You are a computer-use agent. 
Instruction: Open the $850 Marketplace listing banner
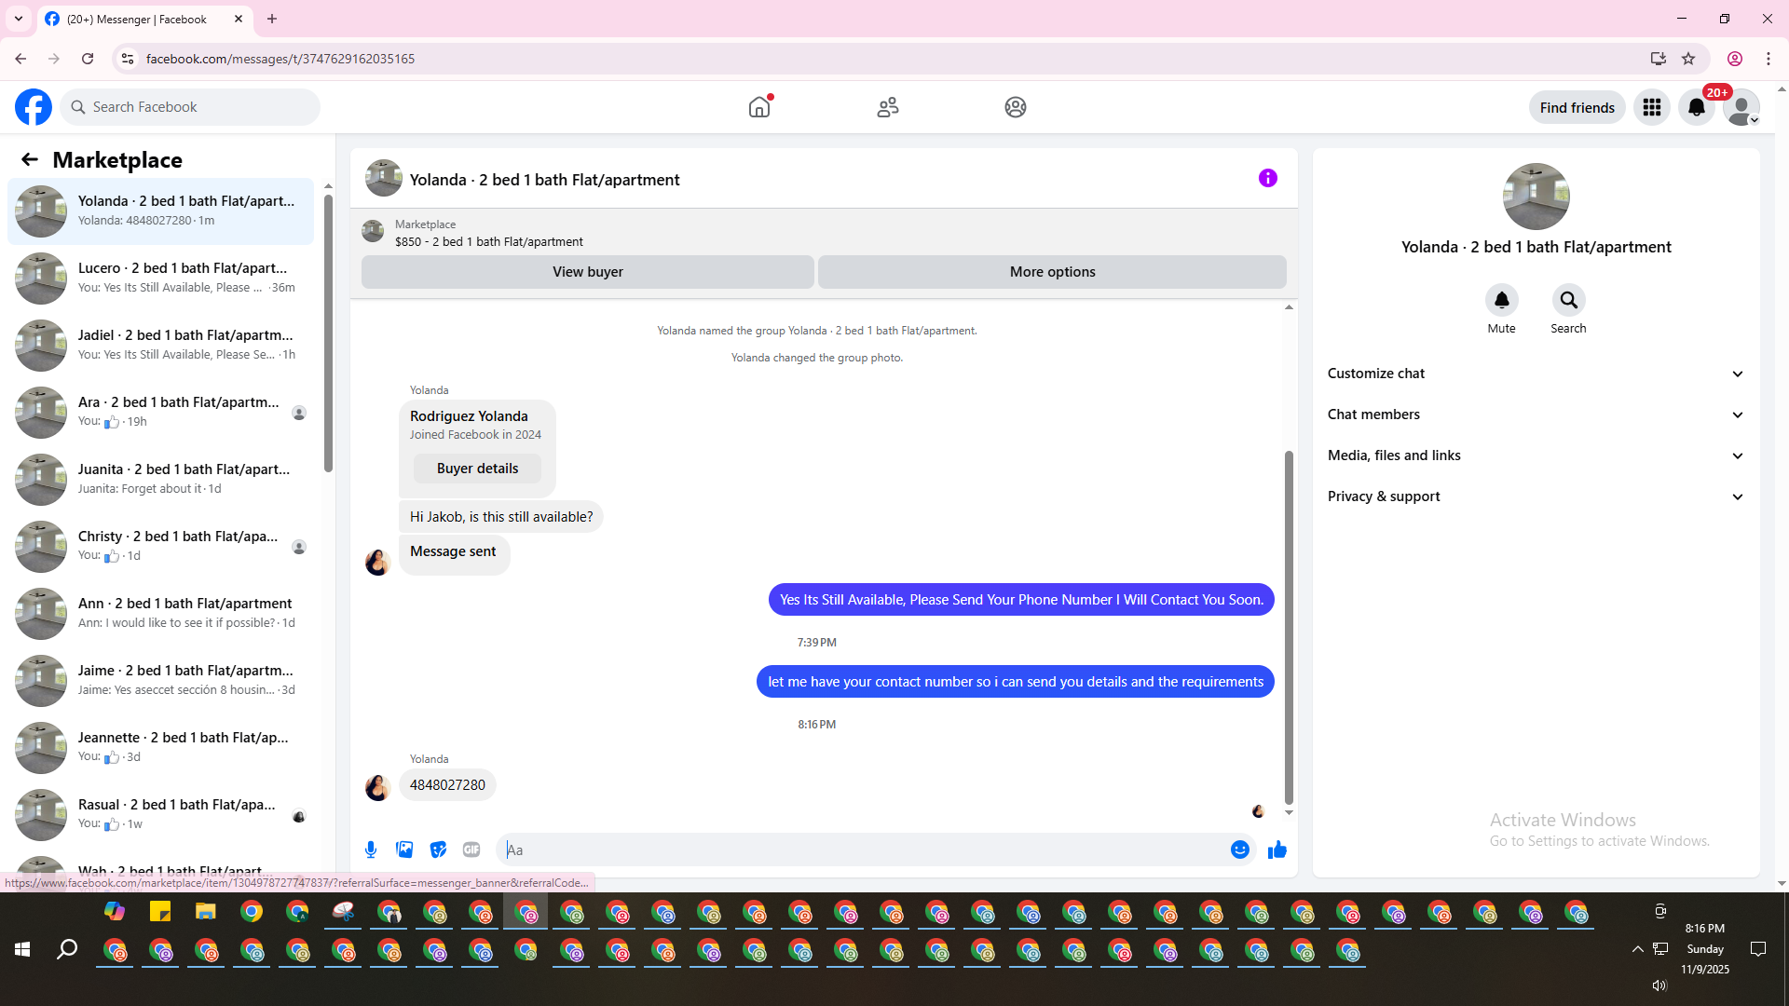tap(824, 233)
